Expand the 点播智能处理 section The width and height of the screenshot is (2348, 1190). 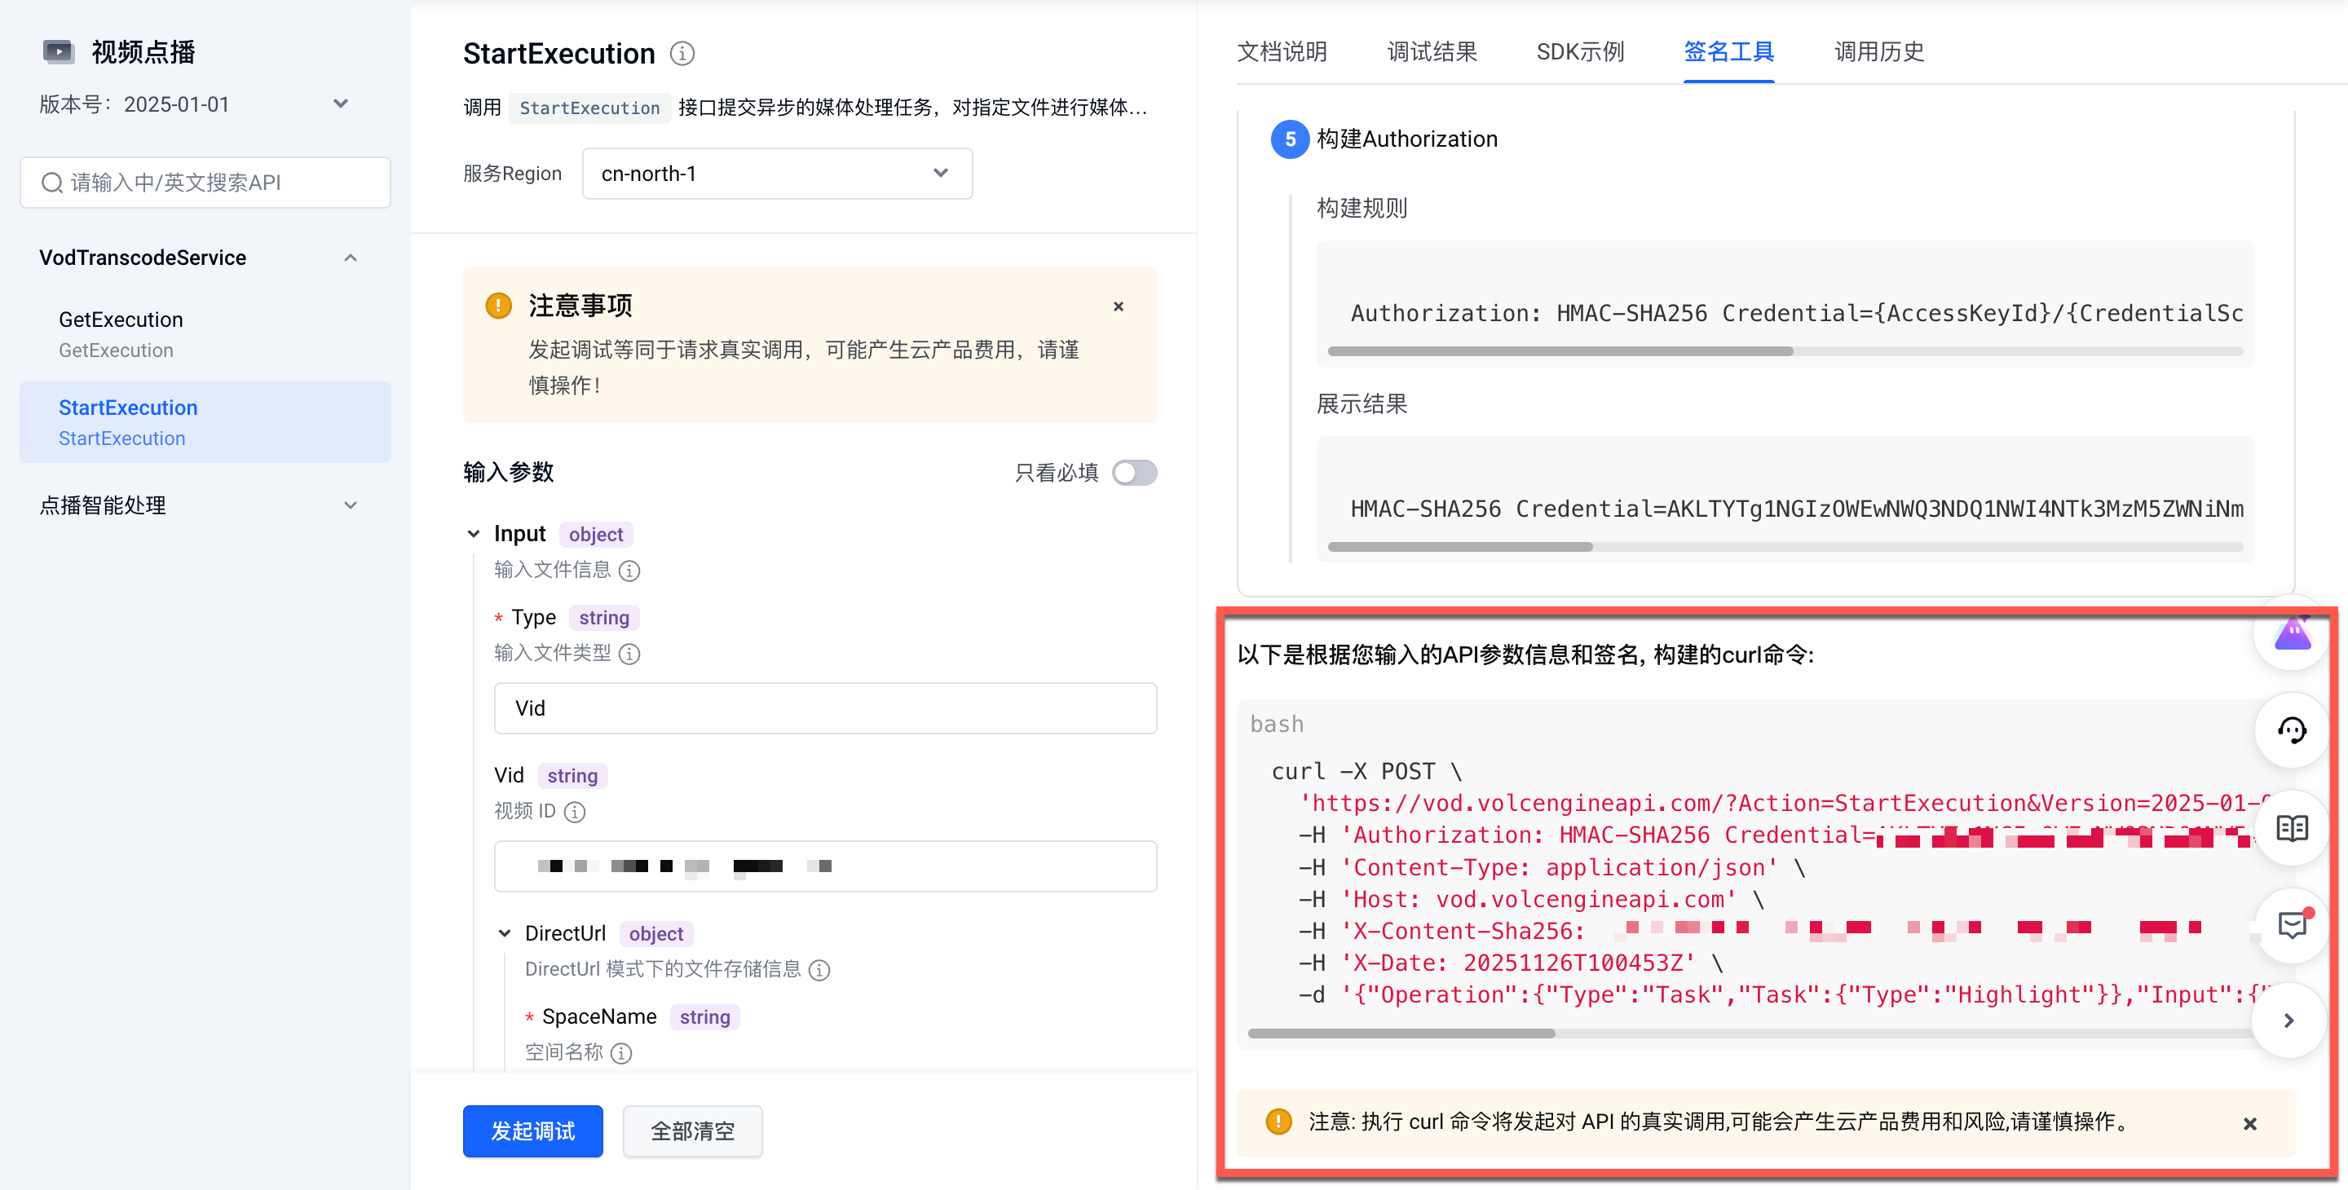350,505
